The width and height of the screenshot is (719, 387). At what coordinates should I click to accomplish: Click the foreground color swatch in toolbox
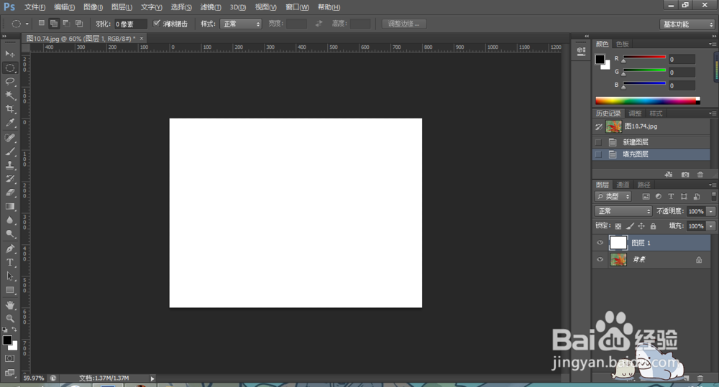7,340
